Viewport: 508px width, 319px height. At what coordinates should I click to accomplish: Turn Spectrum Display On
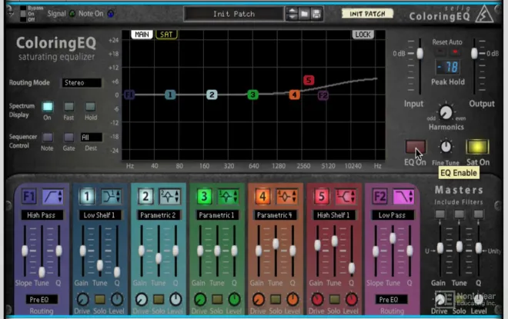48,106
